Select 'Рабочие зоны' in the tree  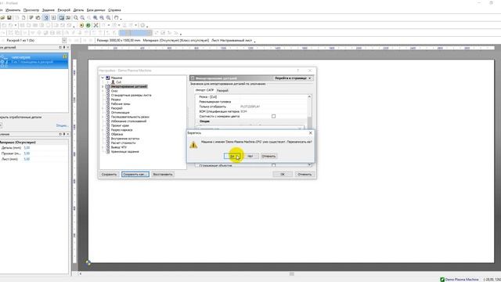(x=121, y=104)
